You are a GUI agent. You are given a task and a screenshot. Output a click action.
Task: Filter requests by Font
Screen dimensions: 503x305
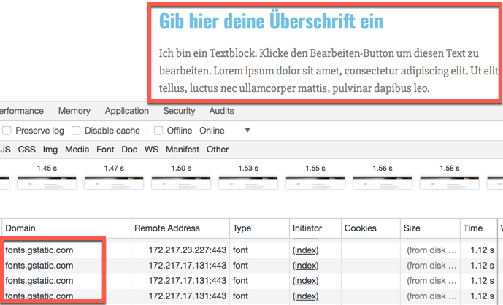[x=105, y=150]
